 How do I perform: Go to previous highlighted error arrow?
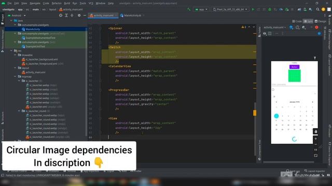[249, 27]
